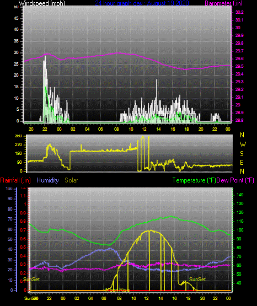Click the "Barometer (.in)" axis title
Screen dimensions: 257x306
(223, 3)
